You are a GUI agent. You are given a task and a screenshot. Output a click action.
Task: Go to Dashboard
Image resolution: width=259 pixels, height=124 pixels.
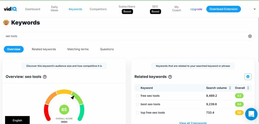coord(33,9)
